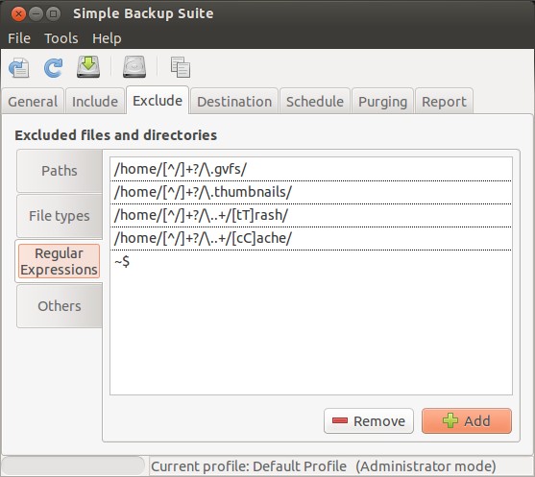535x477 pixels.
Task: Open the Report tab
Action: point(444,102)
